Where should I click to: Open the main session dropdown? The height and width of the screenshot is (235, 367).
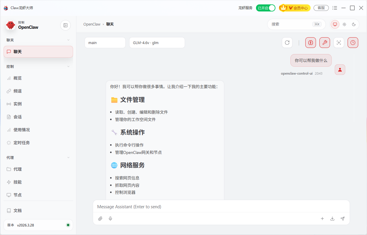click(105, 43)
